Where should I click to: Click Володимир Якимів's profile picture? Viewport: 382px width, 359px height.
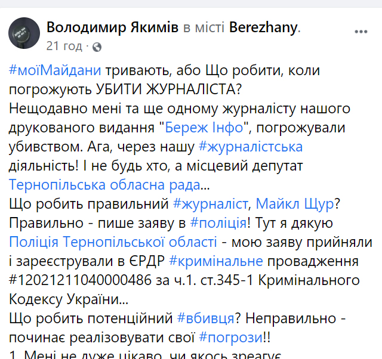tap(24, 34)
